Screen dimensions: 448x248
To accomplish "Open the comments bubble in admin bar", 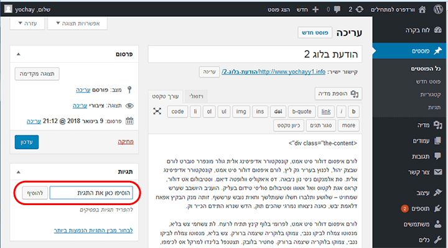I will point(337,9).
